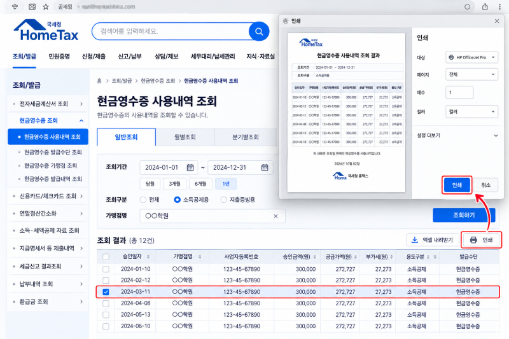Check the 2024-05-13 row checkbox
Screen dimensions: 509x339
point(106,315)
